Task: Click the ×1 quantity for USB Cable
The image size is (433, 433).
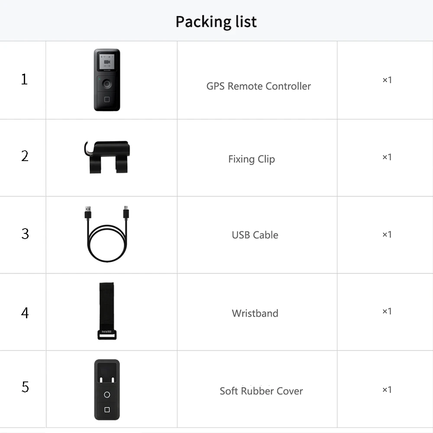Action: click(x=387, y=234)
